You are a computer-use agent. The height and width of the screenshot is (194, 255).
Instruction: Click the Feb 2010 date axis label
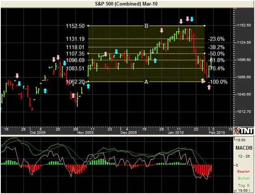[x=217, y=133]
